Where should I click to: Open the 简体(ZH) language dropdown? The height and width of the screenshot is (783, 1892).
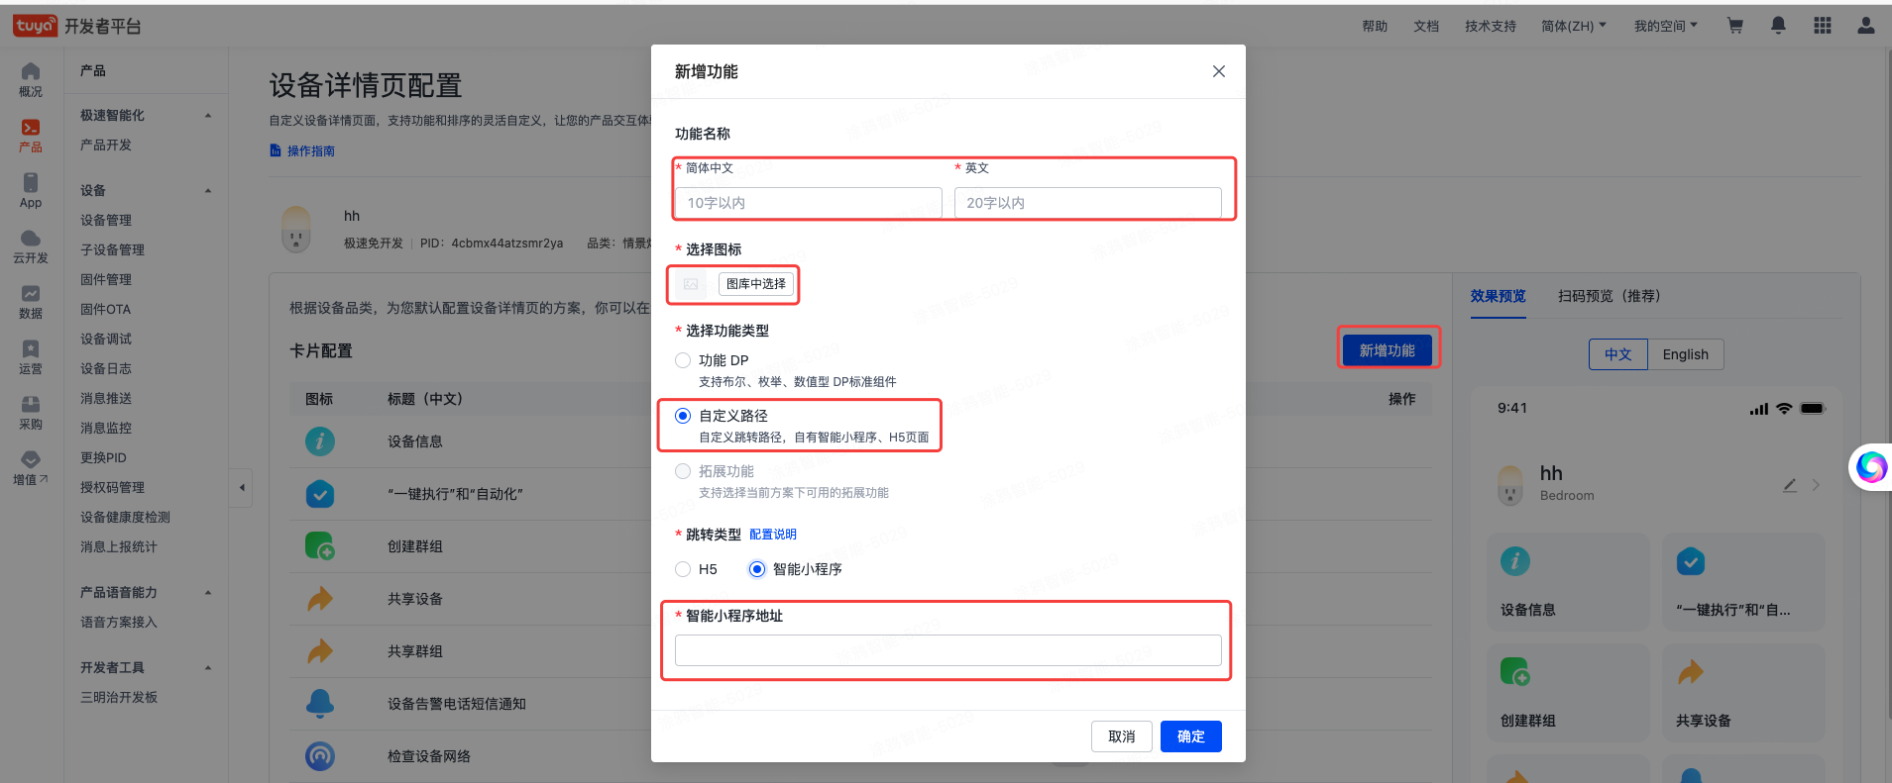[1574, 26]
